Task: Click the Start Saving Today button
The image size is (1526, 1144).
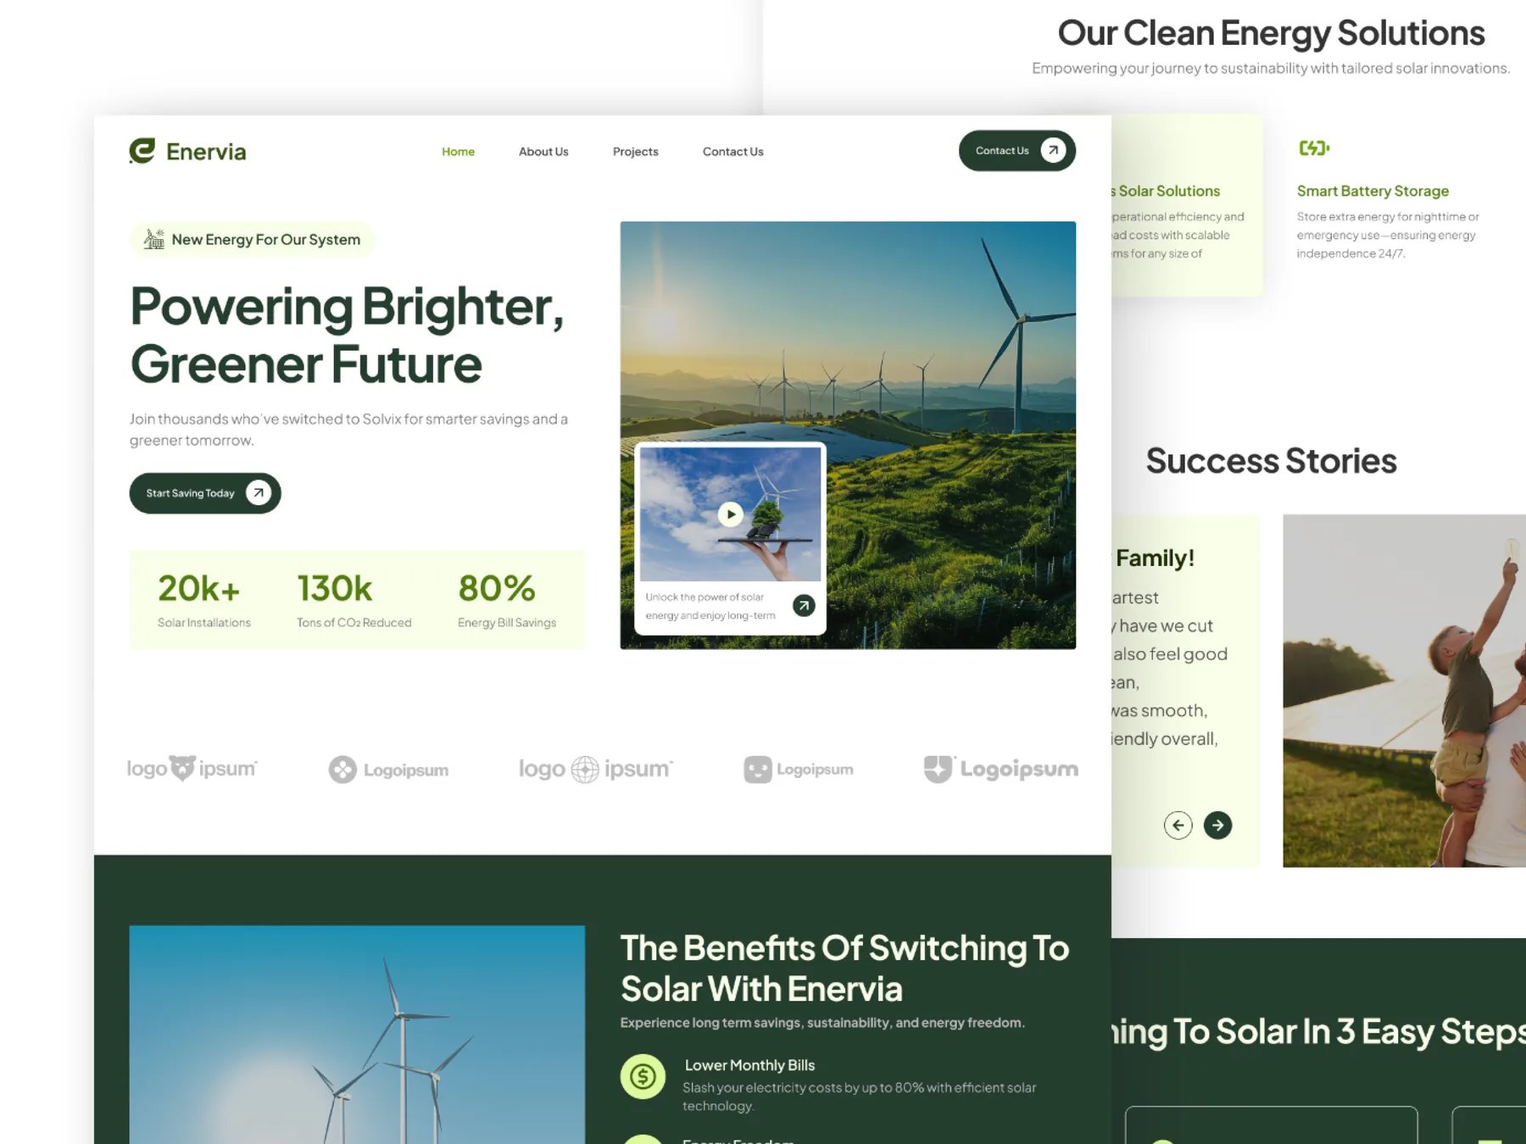Action: (204, 493)
